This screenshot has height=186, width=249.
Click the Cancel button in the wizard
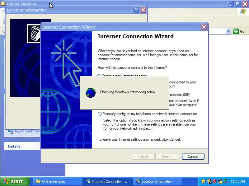pos(193,157)
